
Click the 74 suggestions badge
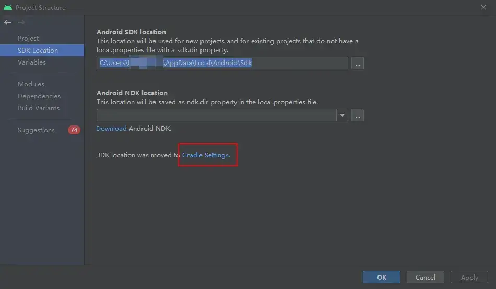tap(74, 130)
